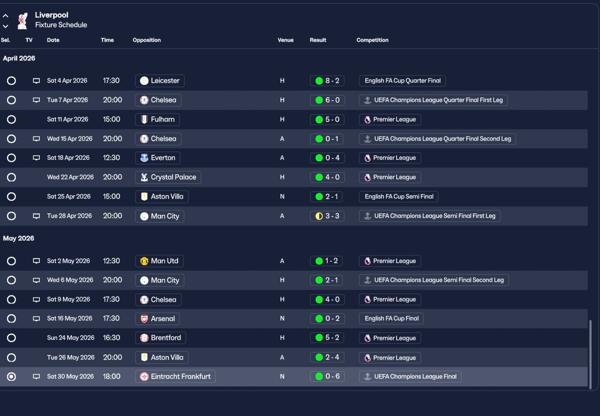
Task: Click TV icon on Wed 15 Apr row
Action: tap(36, 139)
